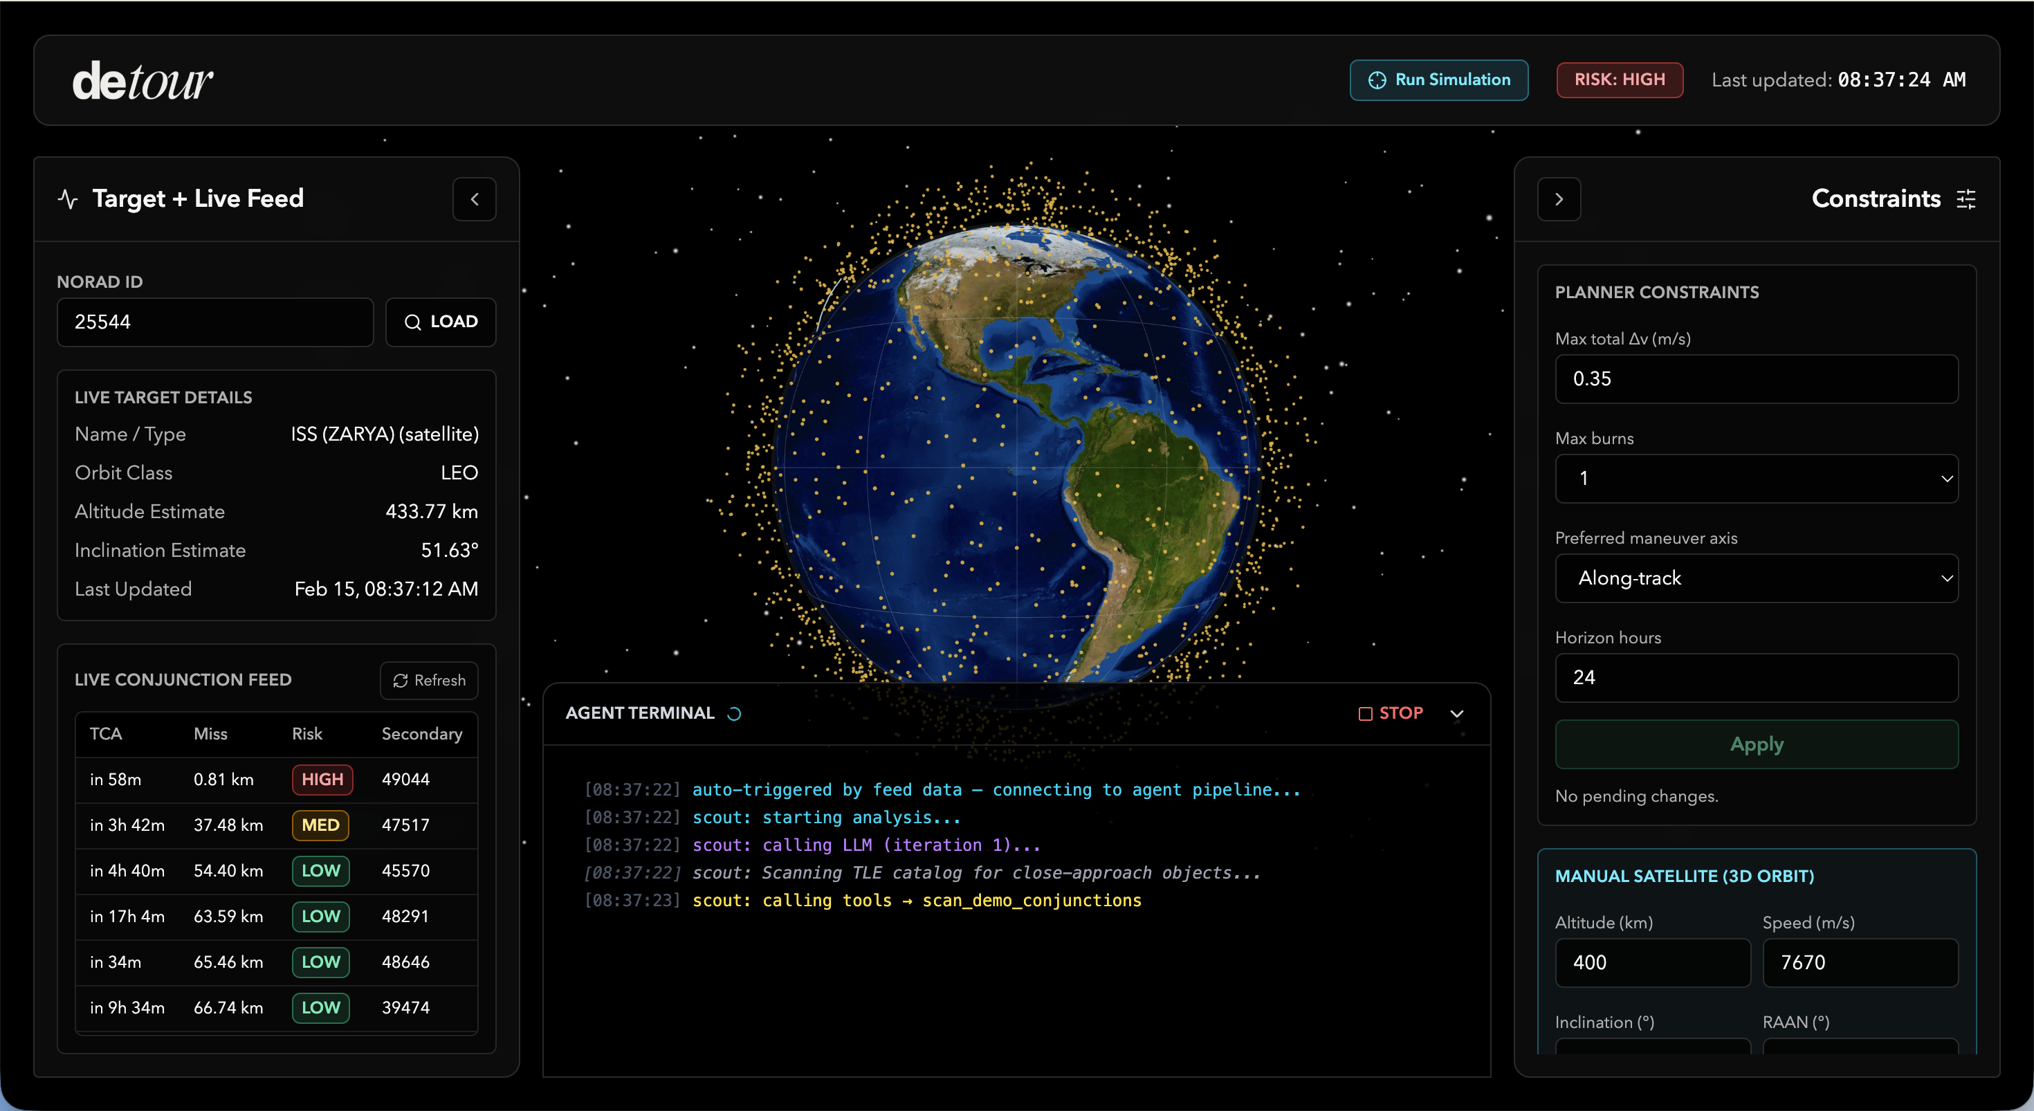
Task: Select the conjunction row with secondary 49044
Action: point(276,780)
